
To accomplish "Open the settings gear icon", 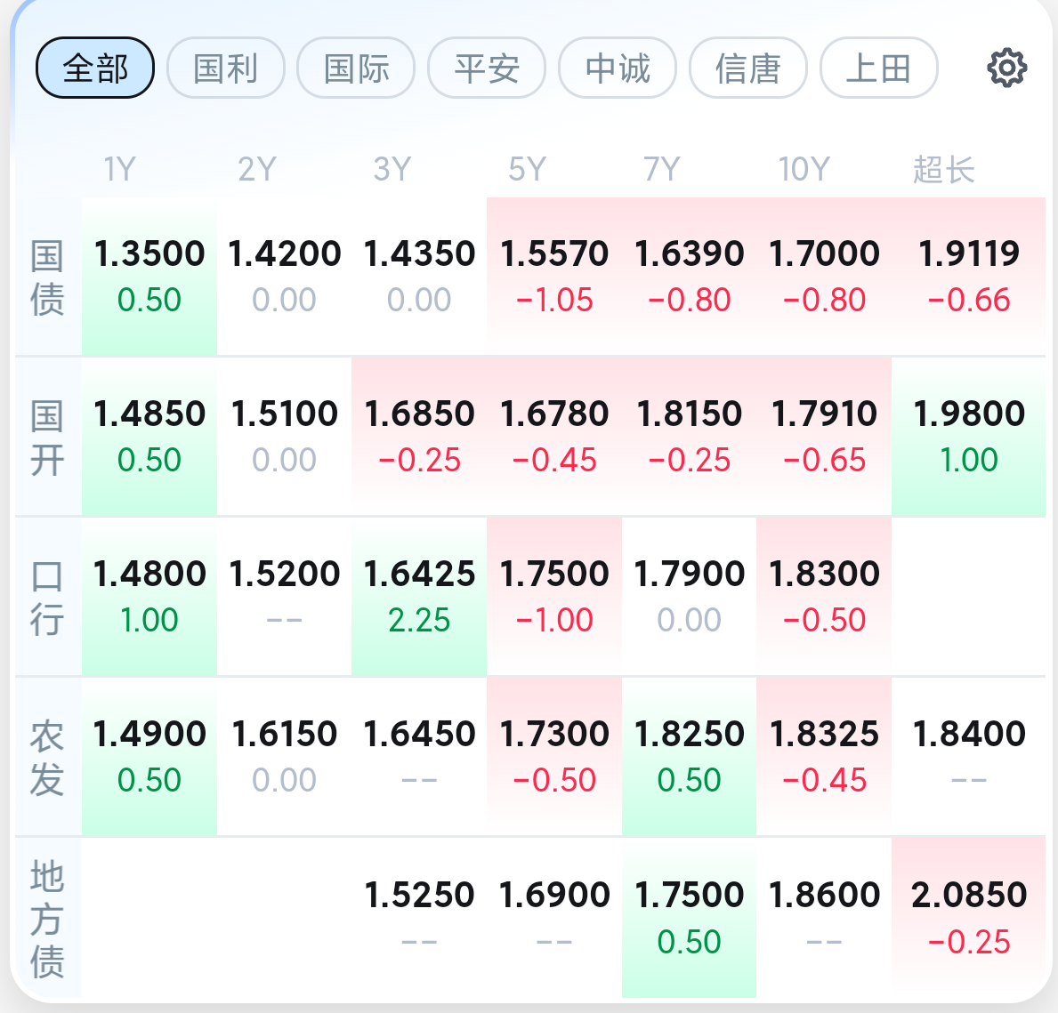I will 1006,68.
